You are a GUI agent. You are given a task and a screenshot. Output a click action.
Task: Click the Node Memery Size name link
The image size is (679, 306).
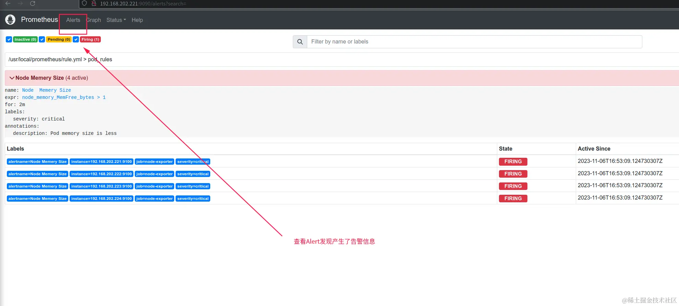(47, 90)
